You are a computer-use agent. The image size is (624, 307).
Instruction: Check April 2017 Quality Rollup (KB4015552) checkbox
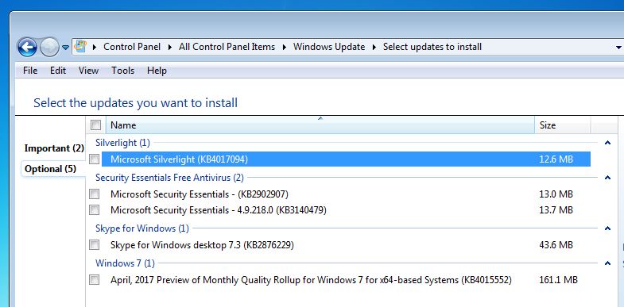tap(95, 280)
